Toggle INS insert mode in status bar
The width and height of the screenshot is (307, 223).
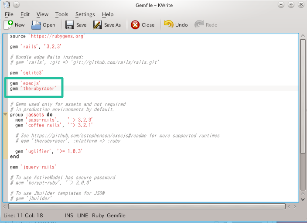point(69,216)
